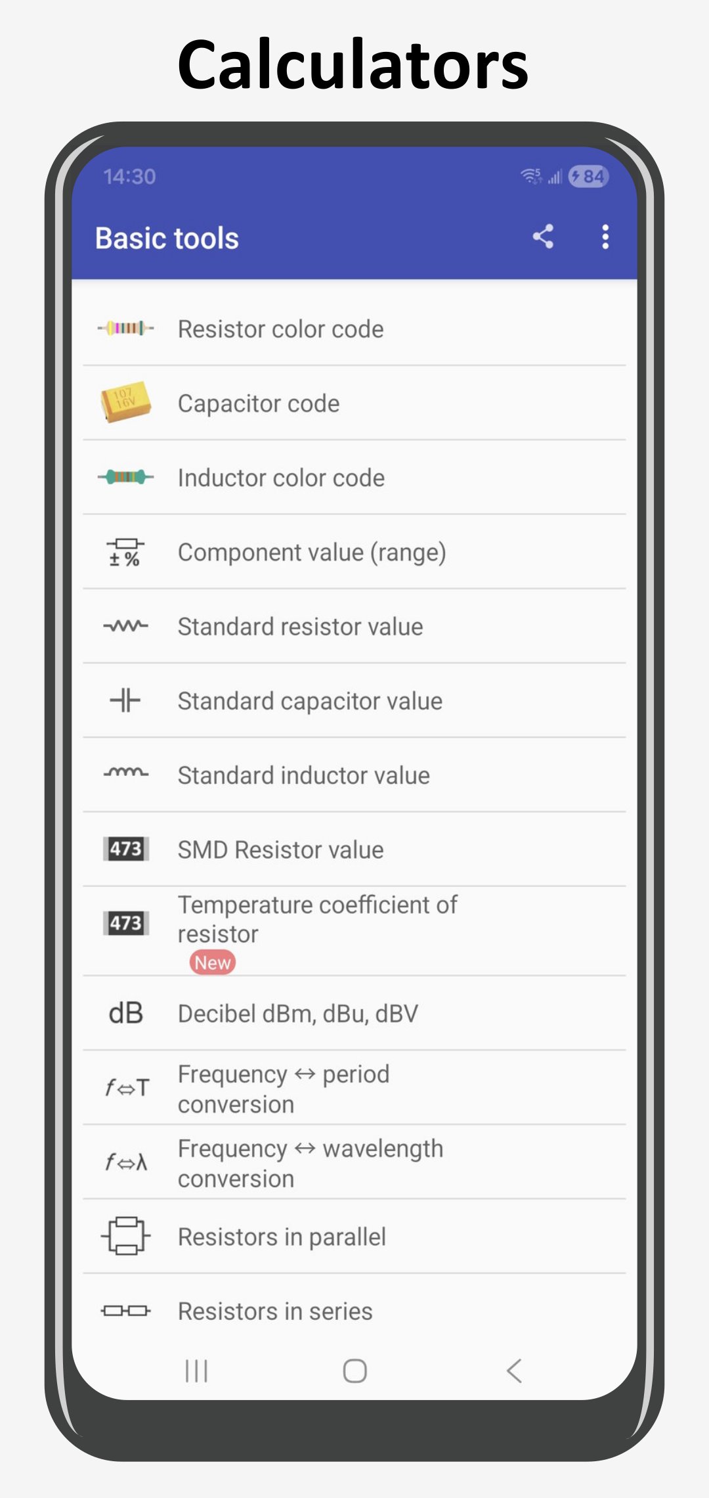Tap the green inductor icon
The height and width of the screenshot is (1498, 709).
tap(125, 477)
